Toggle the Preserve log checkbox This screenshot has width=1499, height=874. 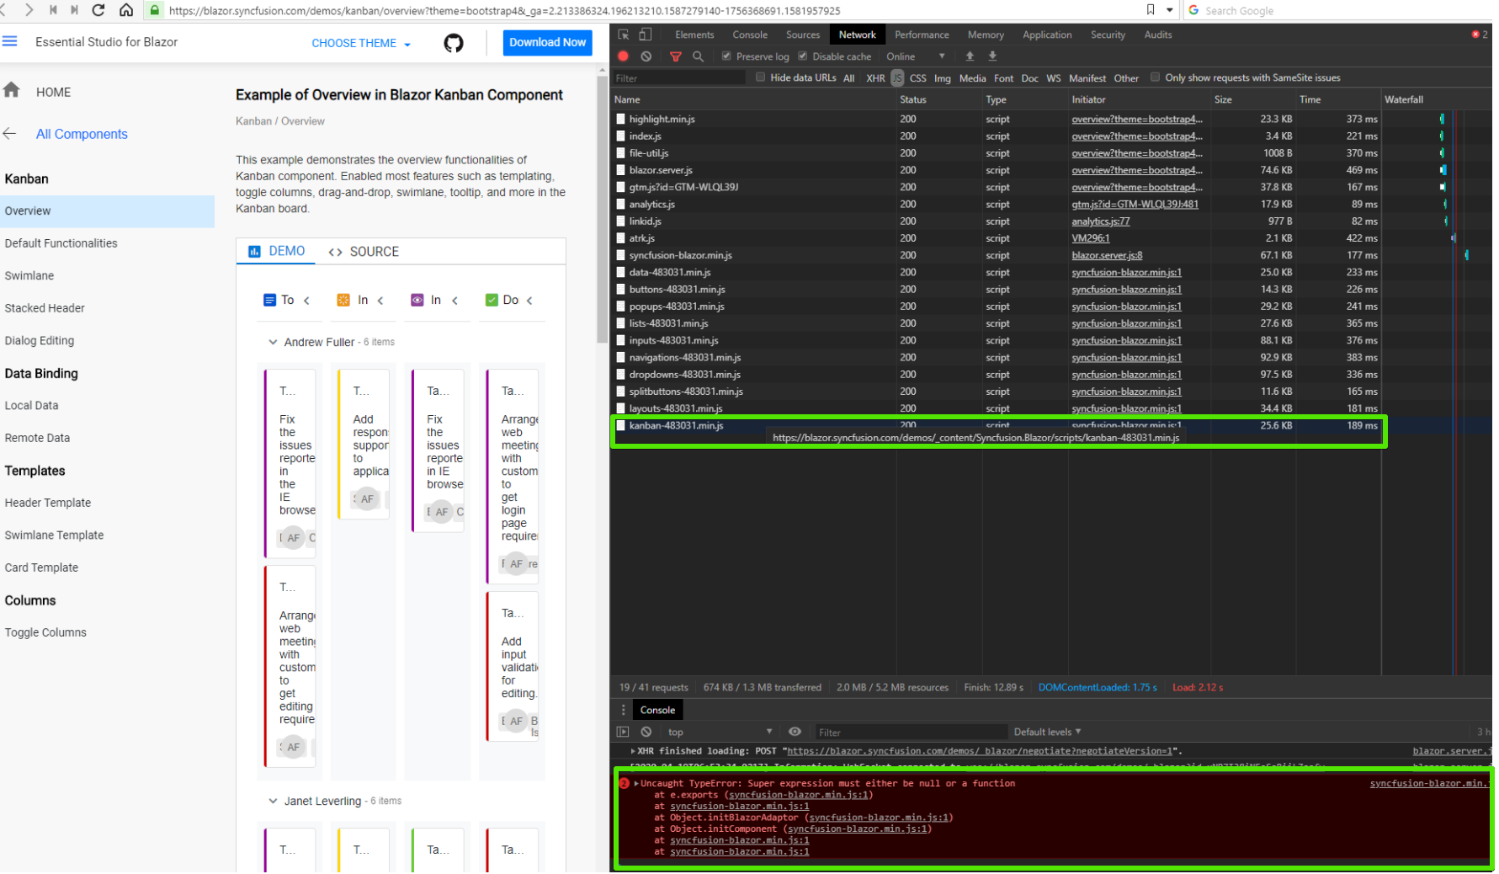[x=726, y=56]
